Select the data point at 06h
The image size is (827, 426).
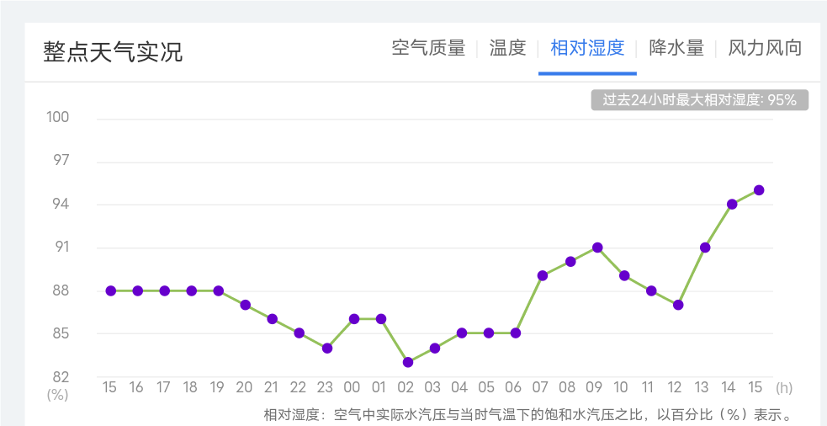tap(516, 333)
